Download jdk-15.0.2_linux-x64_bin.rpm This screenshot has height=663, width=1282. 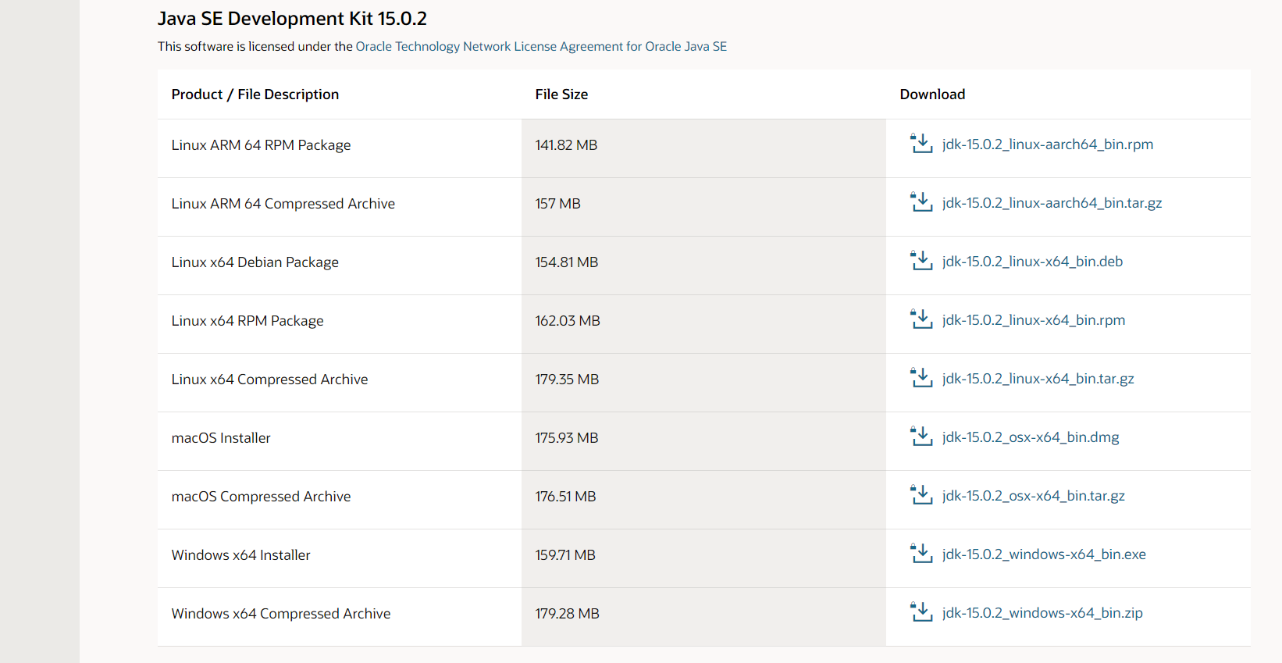click(1034, 320)
